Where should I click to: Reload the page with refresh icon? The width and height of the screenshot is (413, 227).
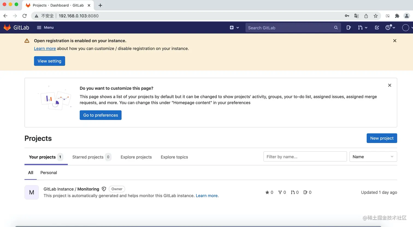[x=25, y=16]
